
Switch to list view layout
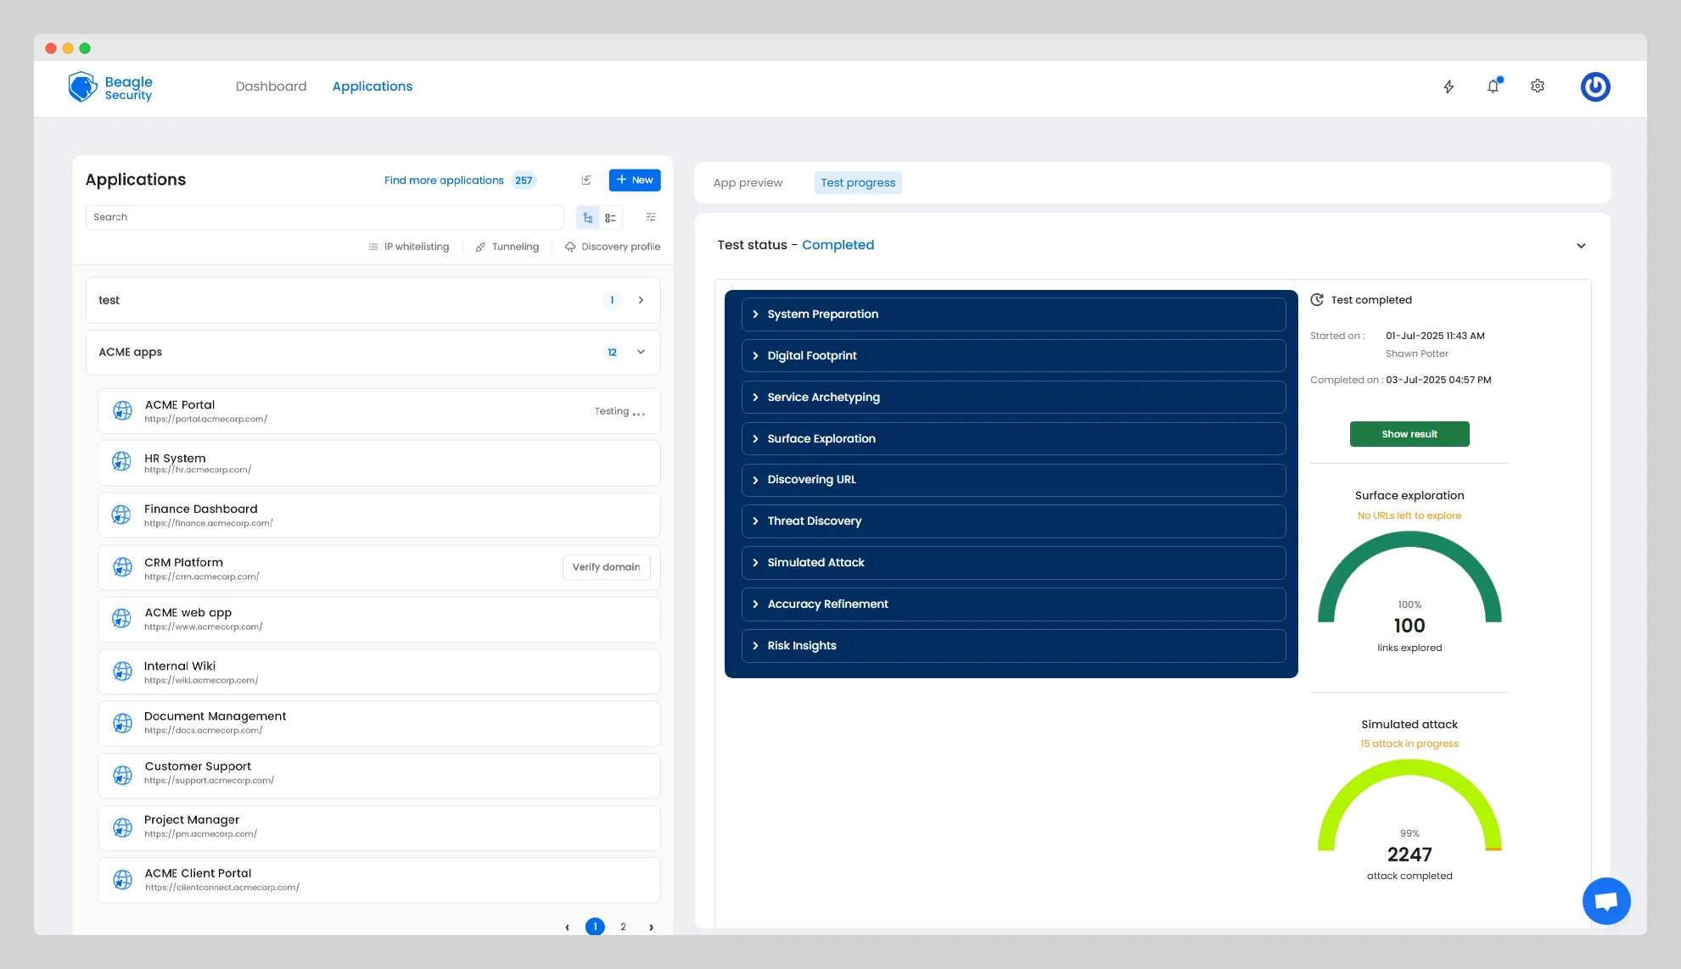pos(611,218)
